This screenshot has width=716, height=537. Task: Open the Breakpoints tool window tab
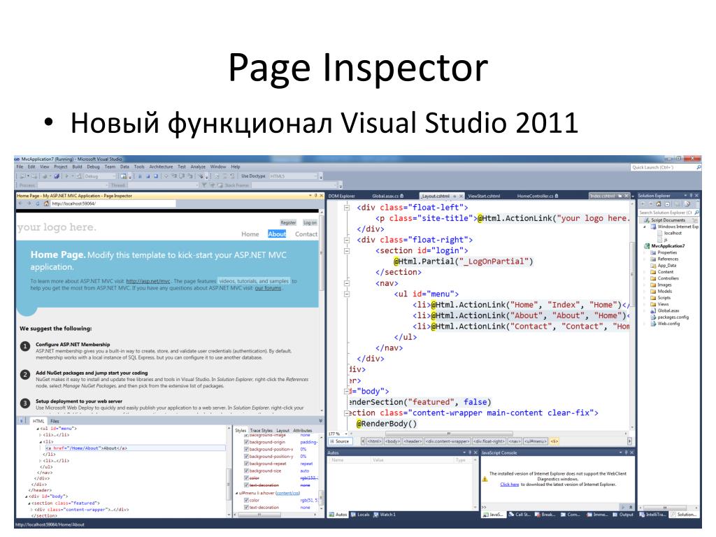[x=545, y=515]
